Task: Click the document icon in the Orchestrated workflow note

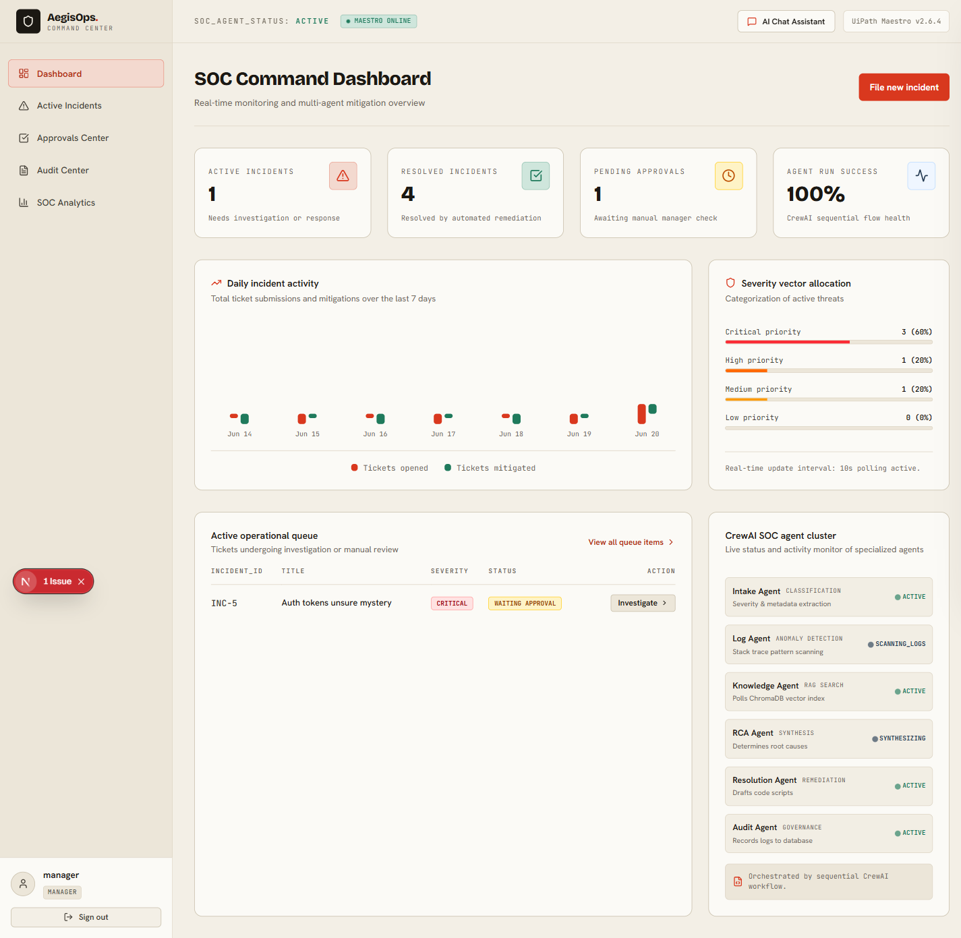Action: [x=738, y=881]
